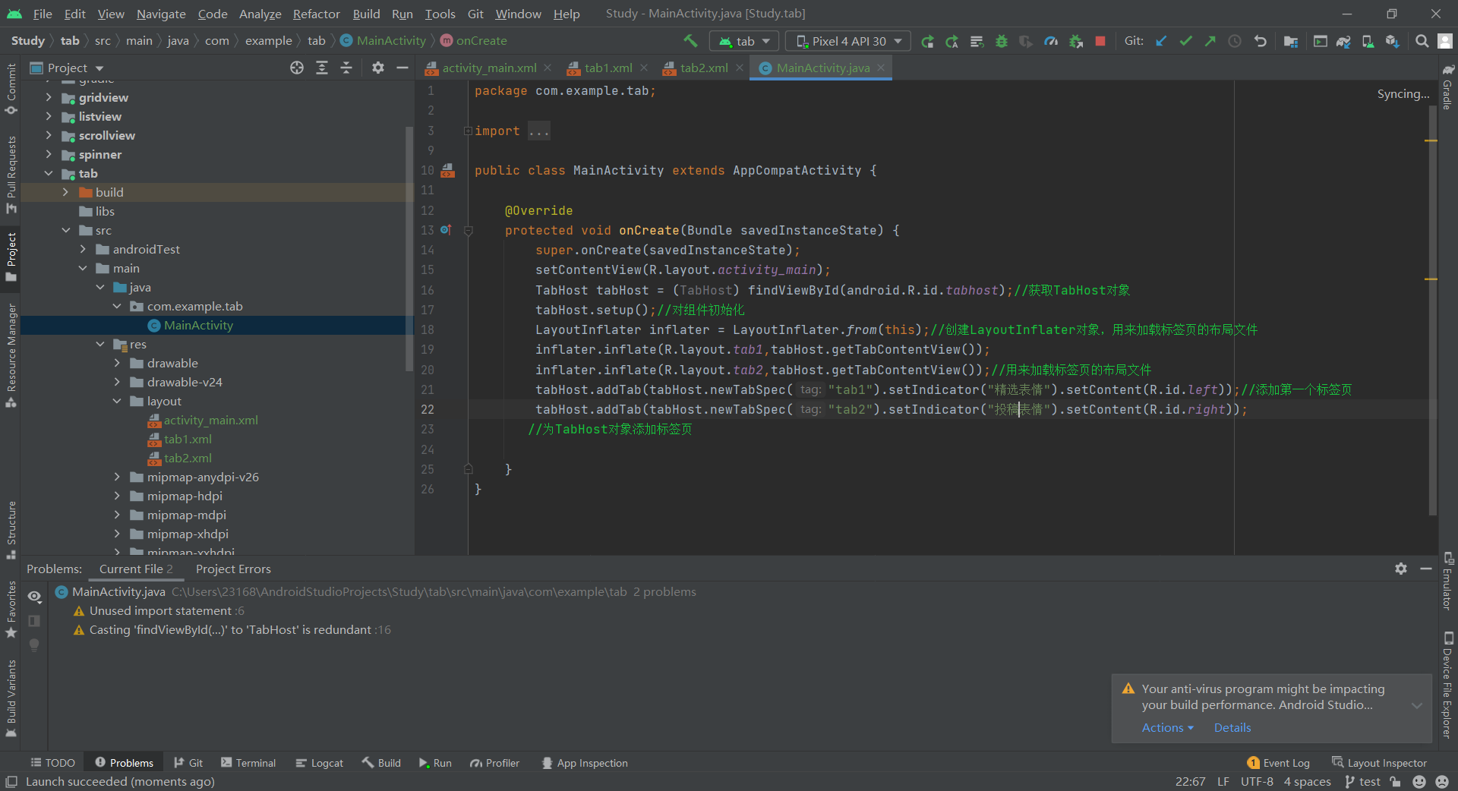Click the Git rollback icon

(1260, 41)
